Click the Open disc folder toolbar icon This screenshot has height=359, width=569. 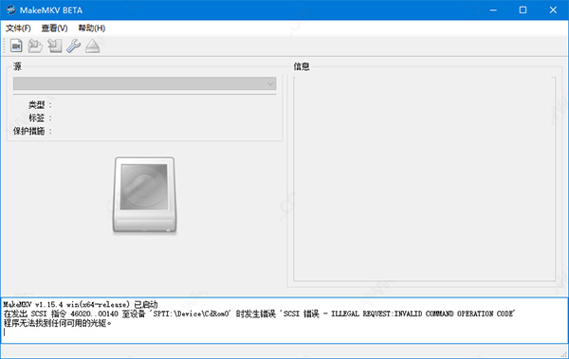pos(35,46)
